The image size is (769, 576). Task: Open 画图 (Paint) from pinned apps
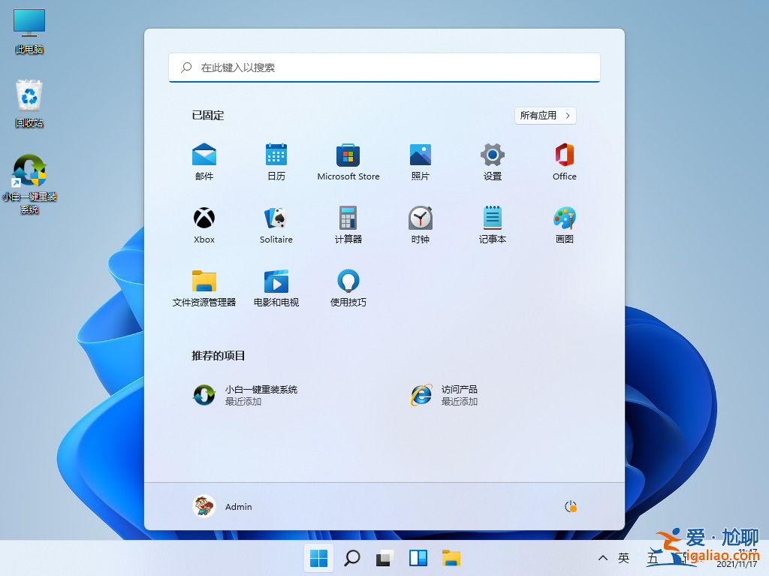(x=564, y=224)
